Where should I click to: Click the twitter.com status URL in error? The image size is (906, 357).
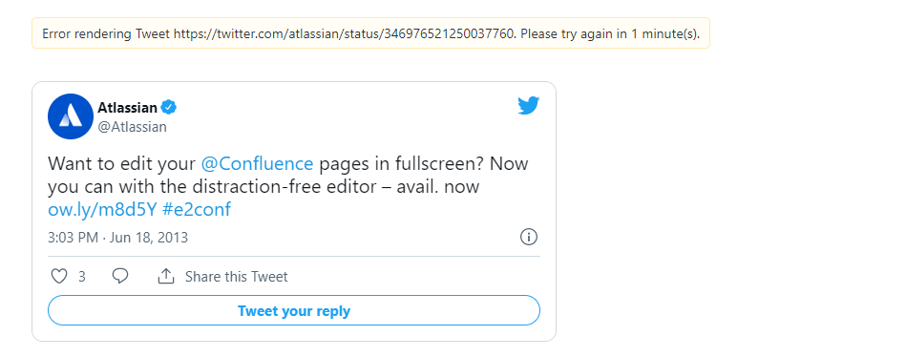click(x=344, y=33)
